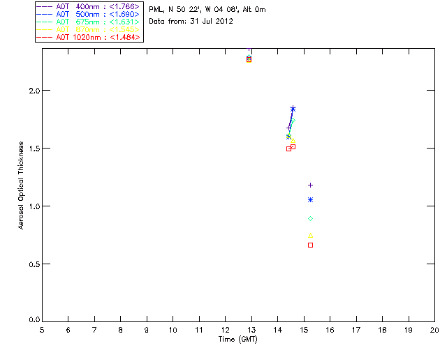Click the blue asterisk at the 1.84 peak

293,109
